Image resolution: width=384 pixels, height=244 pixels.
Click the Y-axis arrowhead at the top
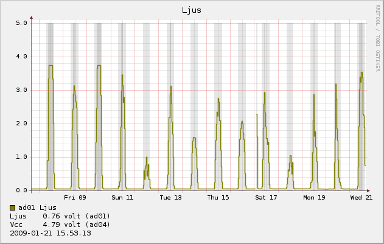32,18
